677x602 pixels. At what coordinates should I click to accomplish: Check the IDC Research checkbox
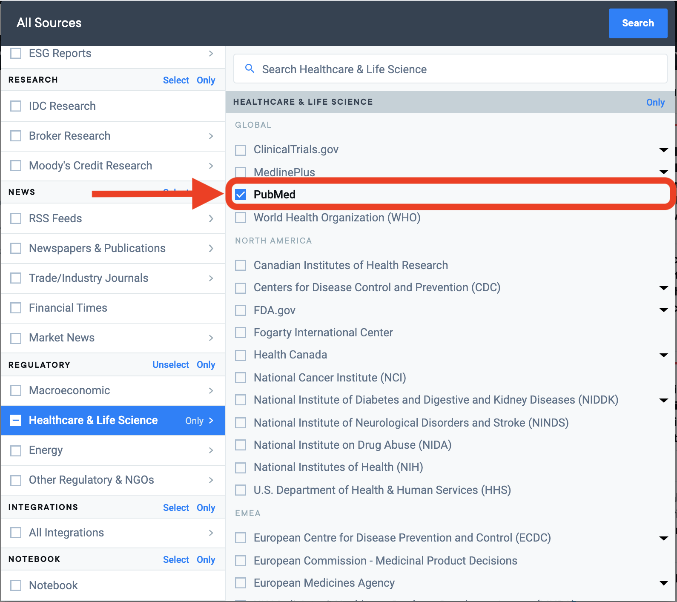pos(16,106)
